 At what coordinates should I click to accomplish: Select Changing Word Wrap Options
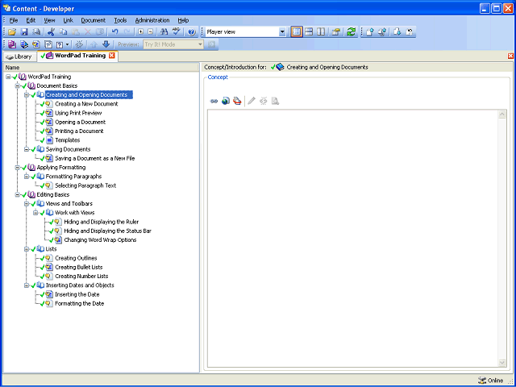(x=100, y=240)
